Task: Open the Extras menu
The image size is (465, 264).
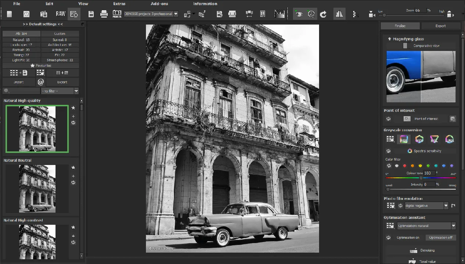Action: click(119, 4)
